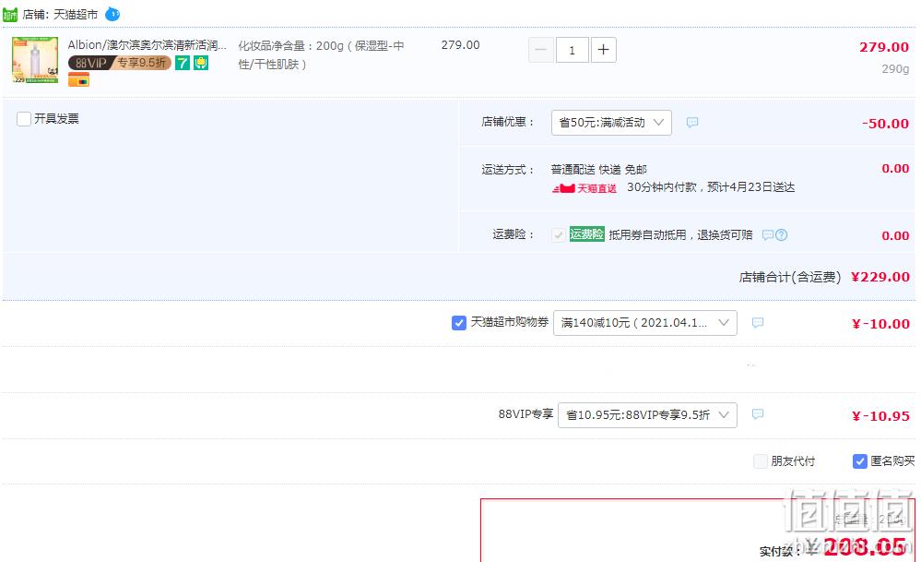Click the 0.00 amount in the 运送方式 row
Image resolution: width=921 pixels, height=562 pixels.
(x=895, y=169)
